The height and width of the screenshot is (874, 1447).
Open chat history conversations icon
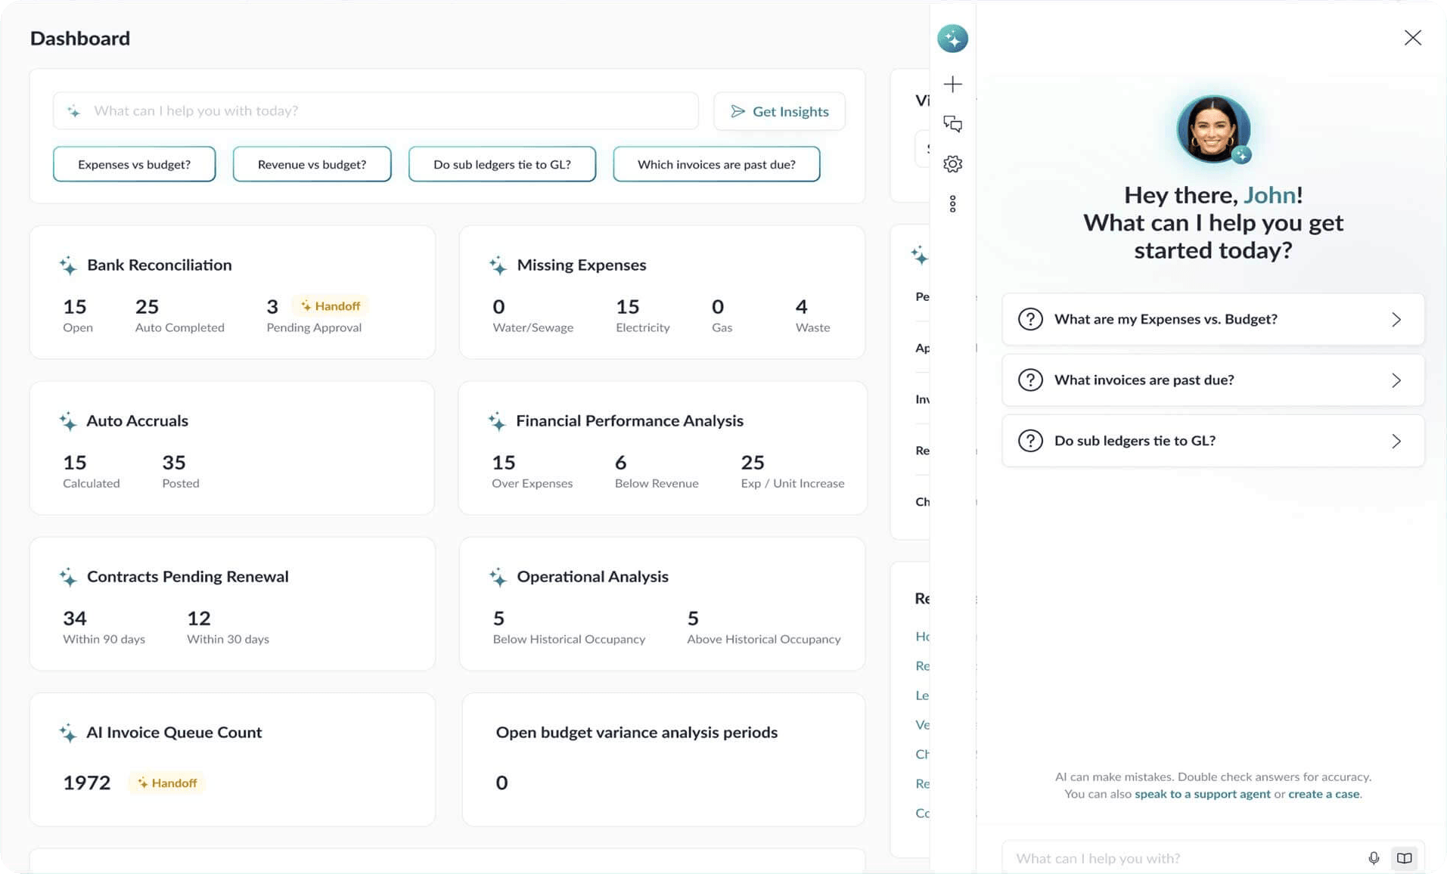[952, 124]
